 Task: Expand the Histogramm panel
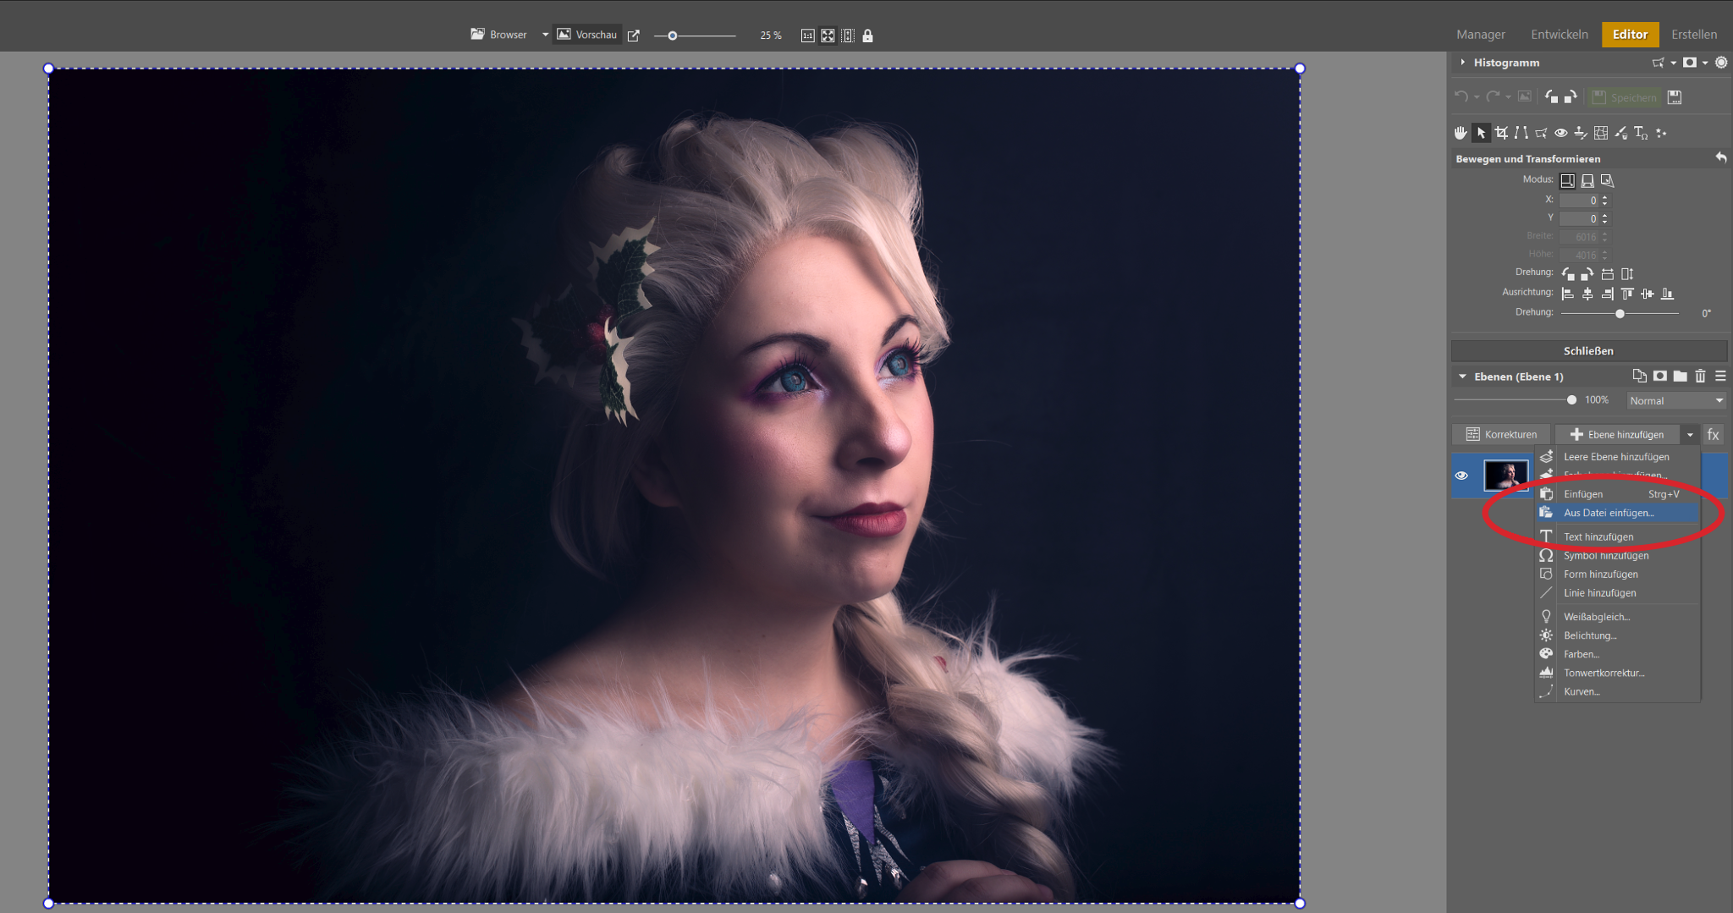[1462, 63]
